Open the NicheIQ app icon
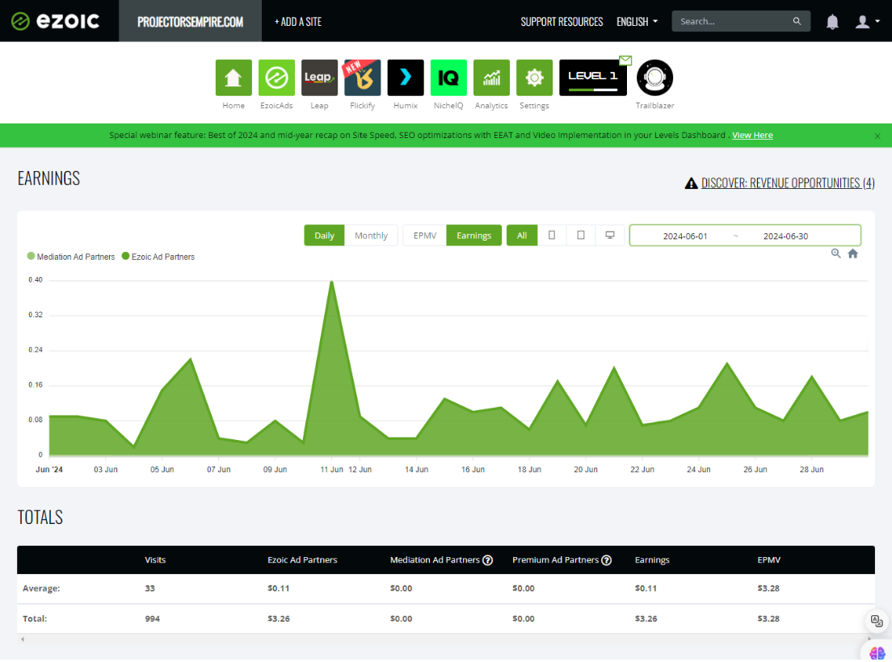 point(448,78)
